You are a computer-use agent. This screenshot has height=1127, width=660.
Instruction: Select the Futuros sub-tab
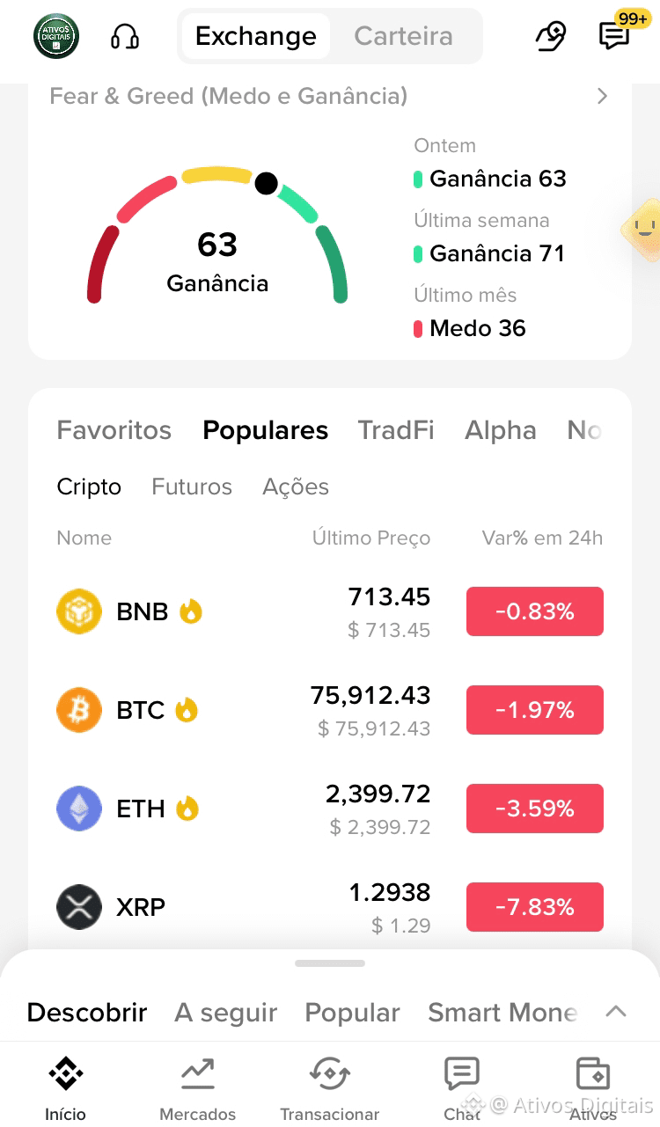(192, 487)
